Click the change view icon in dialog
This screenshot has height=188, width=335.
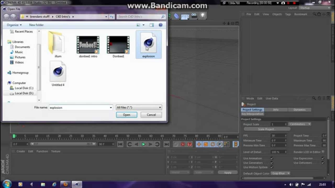(138, 25)
